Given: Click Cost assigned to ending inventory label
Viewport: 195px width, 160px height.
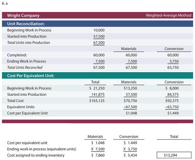Looking at the screenshot, I should 36,155.
